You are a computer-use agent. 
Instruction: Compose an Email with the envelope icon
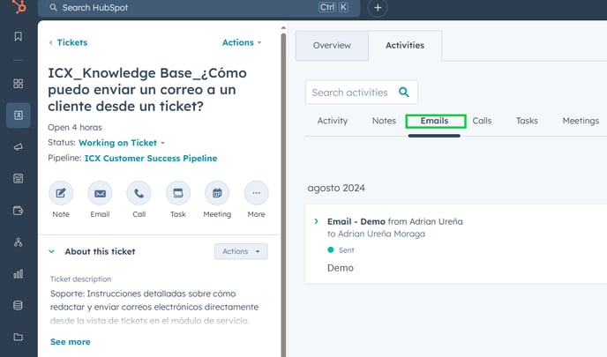100,193
